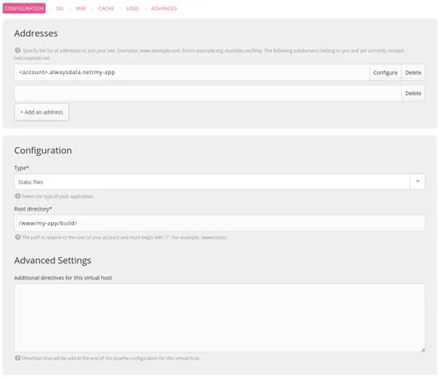This screenshot has width=440, height=378.
Task: Click the empty second address field
Action: pos(208,93)
